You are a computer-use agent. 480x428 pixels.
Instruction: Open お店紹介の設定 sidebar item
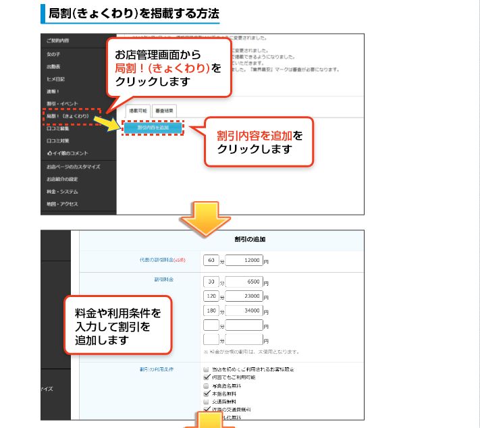pos(62,179)
